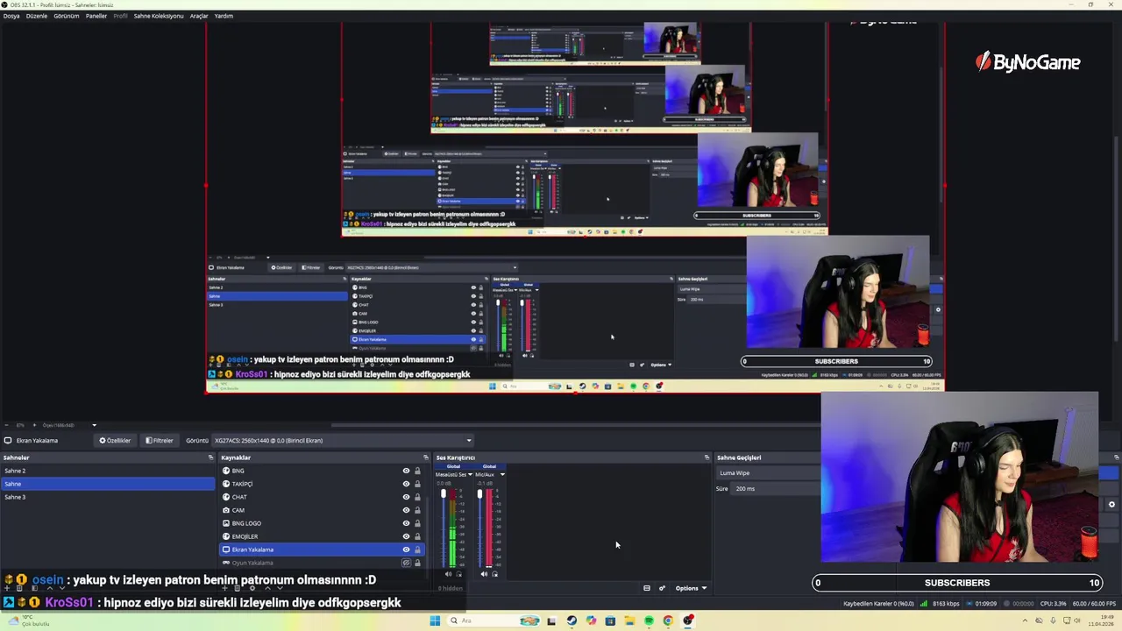Viewport: 1122px width, 631px height.
Task: Pop out the Sahneler dock
Action: [x=210, y=457]
